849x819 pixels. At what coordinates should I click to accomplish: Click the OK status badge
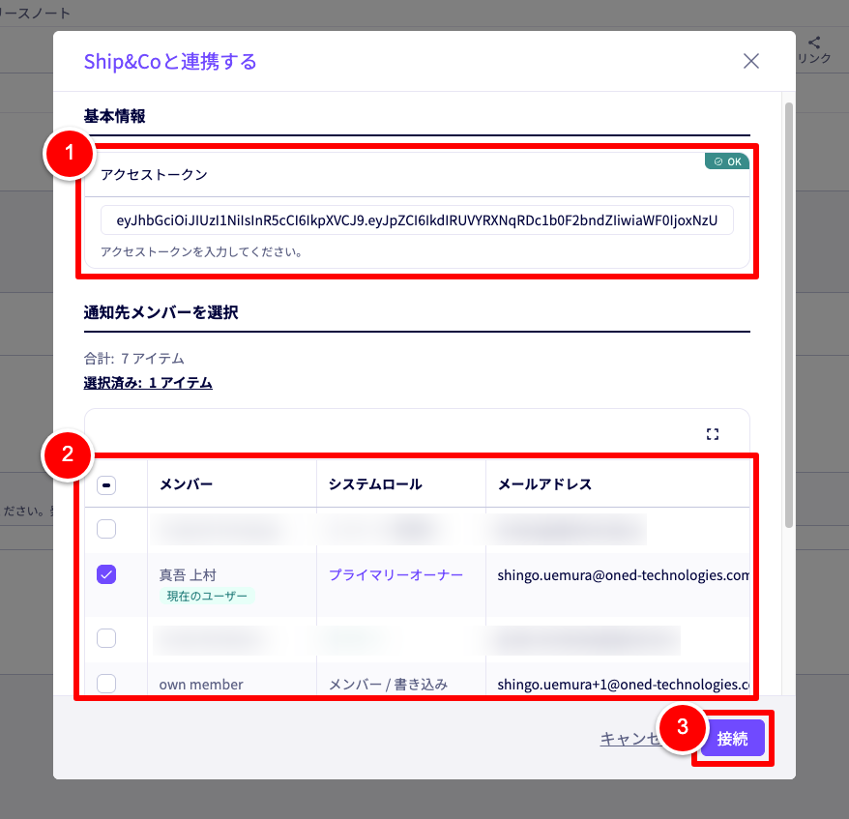[727, 161]
